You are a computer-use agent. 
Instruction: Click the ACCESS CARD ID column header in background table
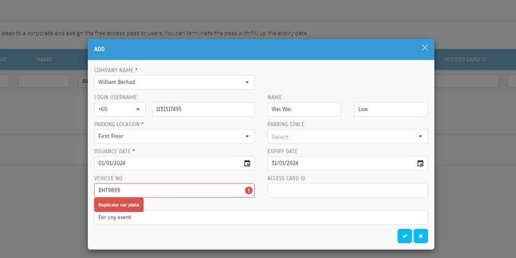[465, 59]
